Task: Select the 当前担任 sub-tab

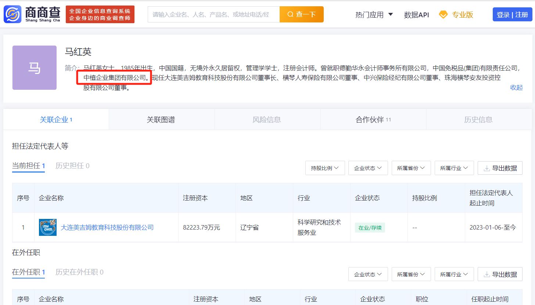Action: point(28,166)
